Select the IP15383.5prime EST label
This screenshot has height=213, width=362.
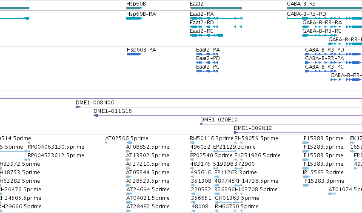pos(323,138)
